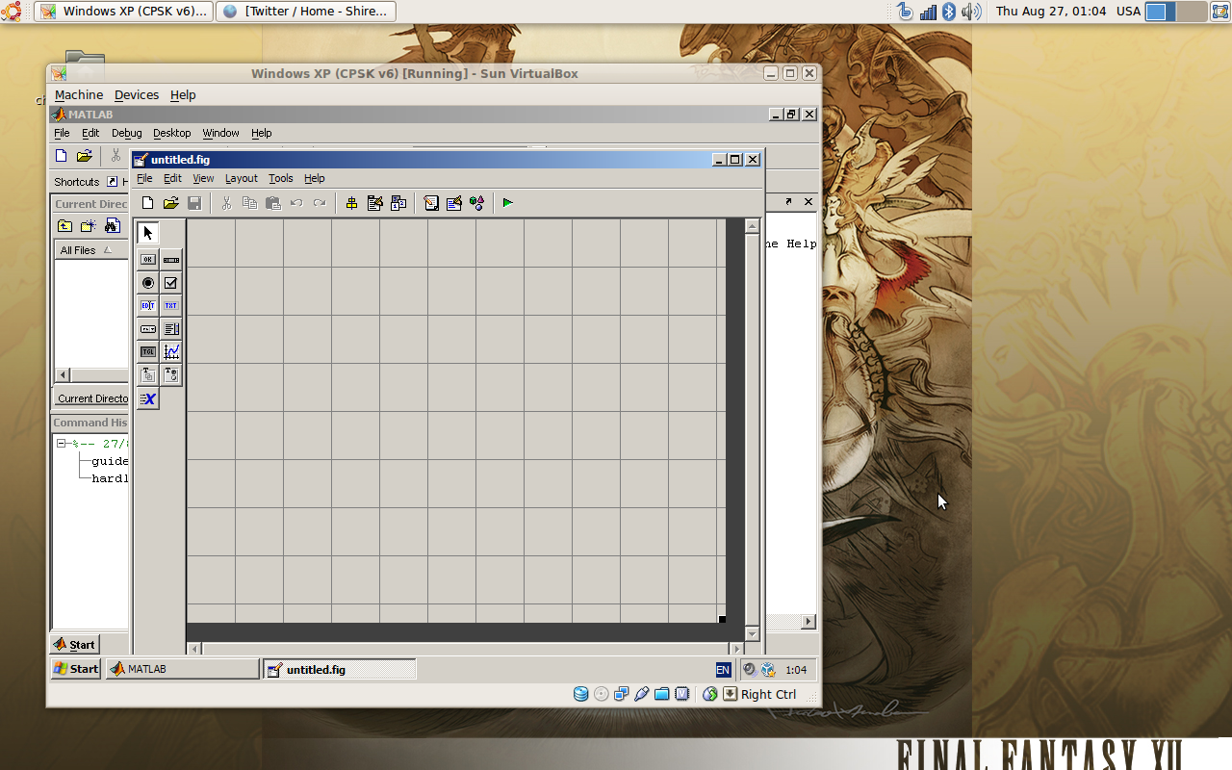The image size is (1232, 770).
Task: Switch to Twitter browser window in top panel
Action: click(306, 12)
